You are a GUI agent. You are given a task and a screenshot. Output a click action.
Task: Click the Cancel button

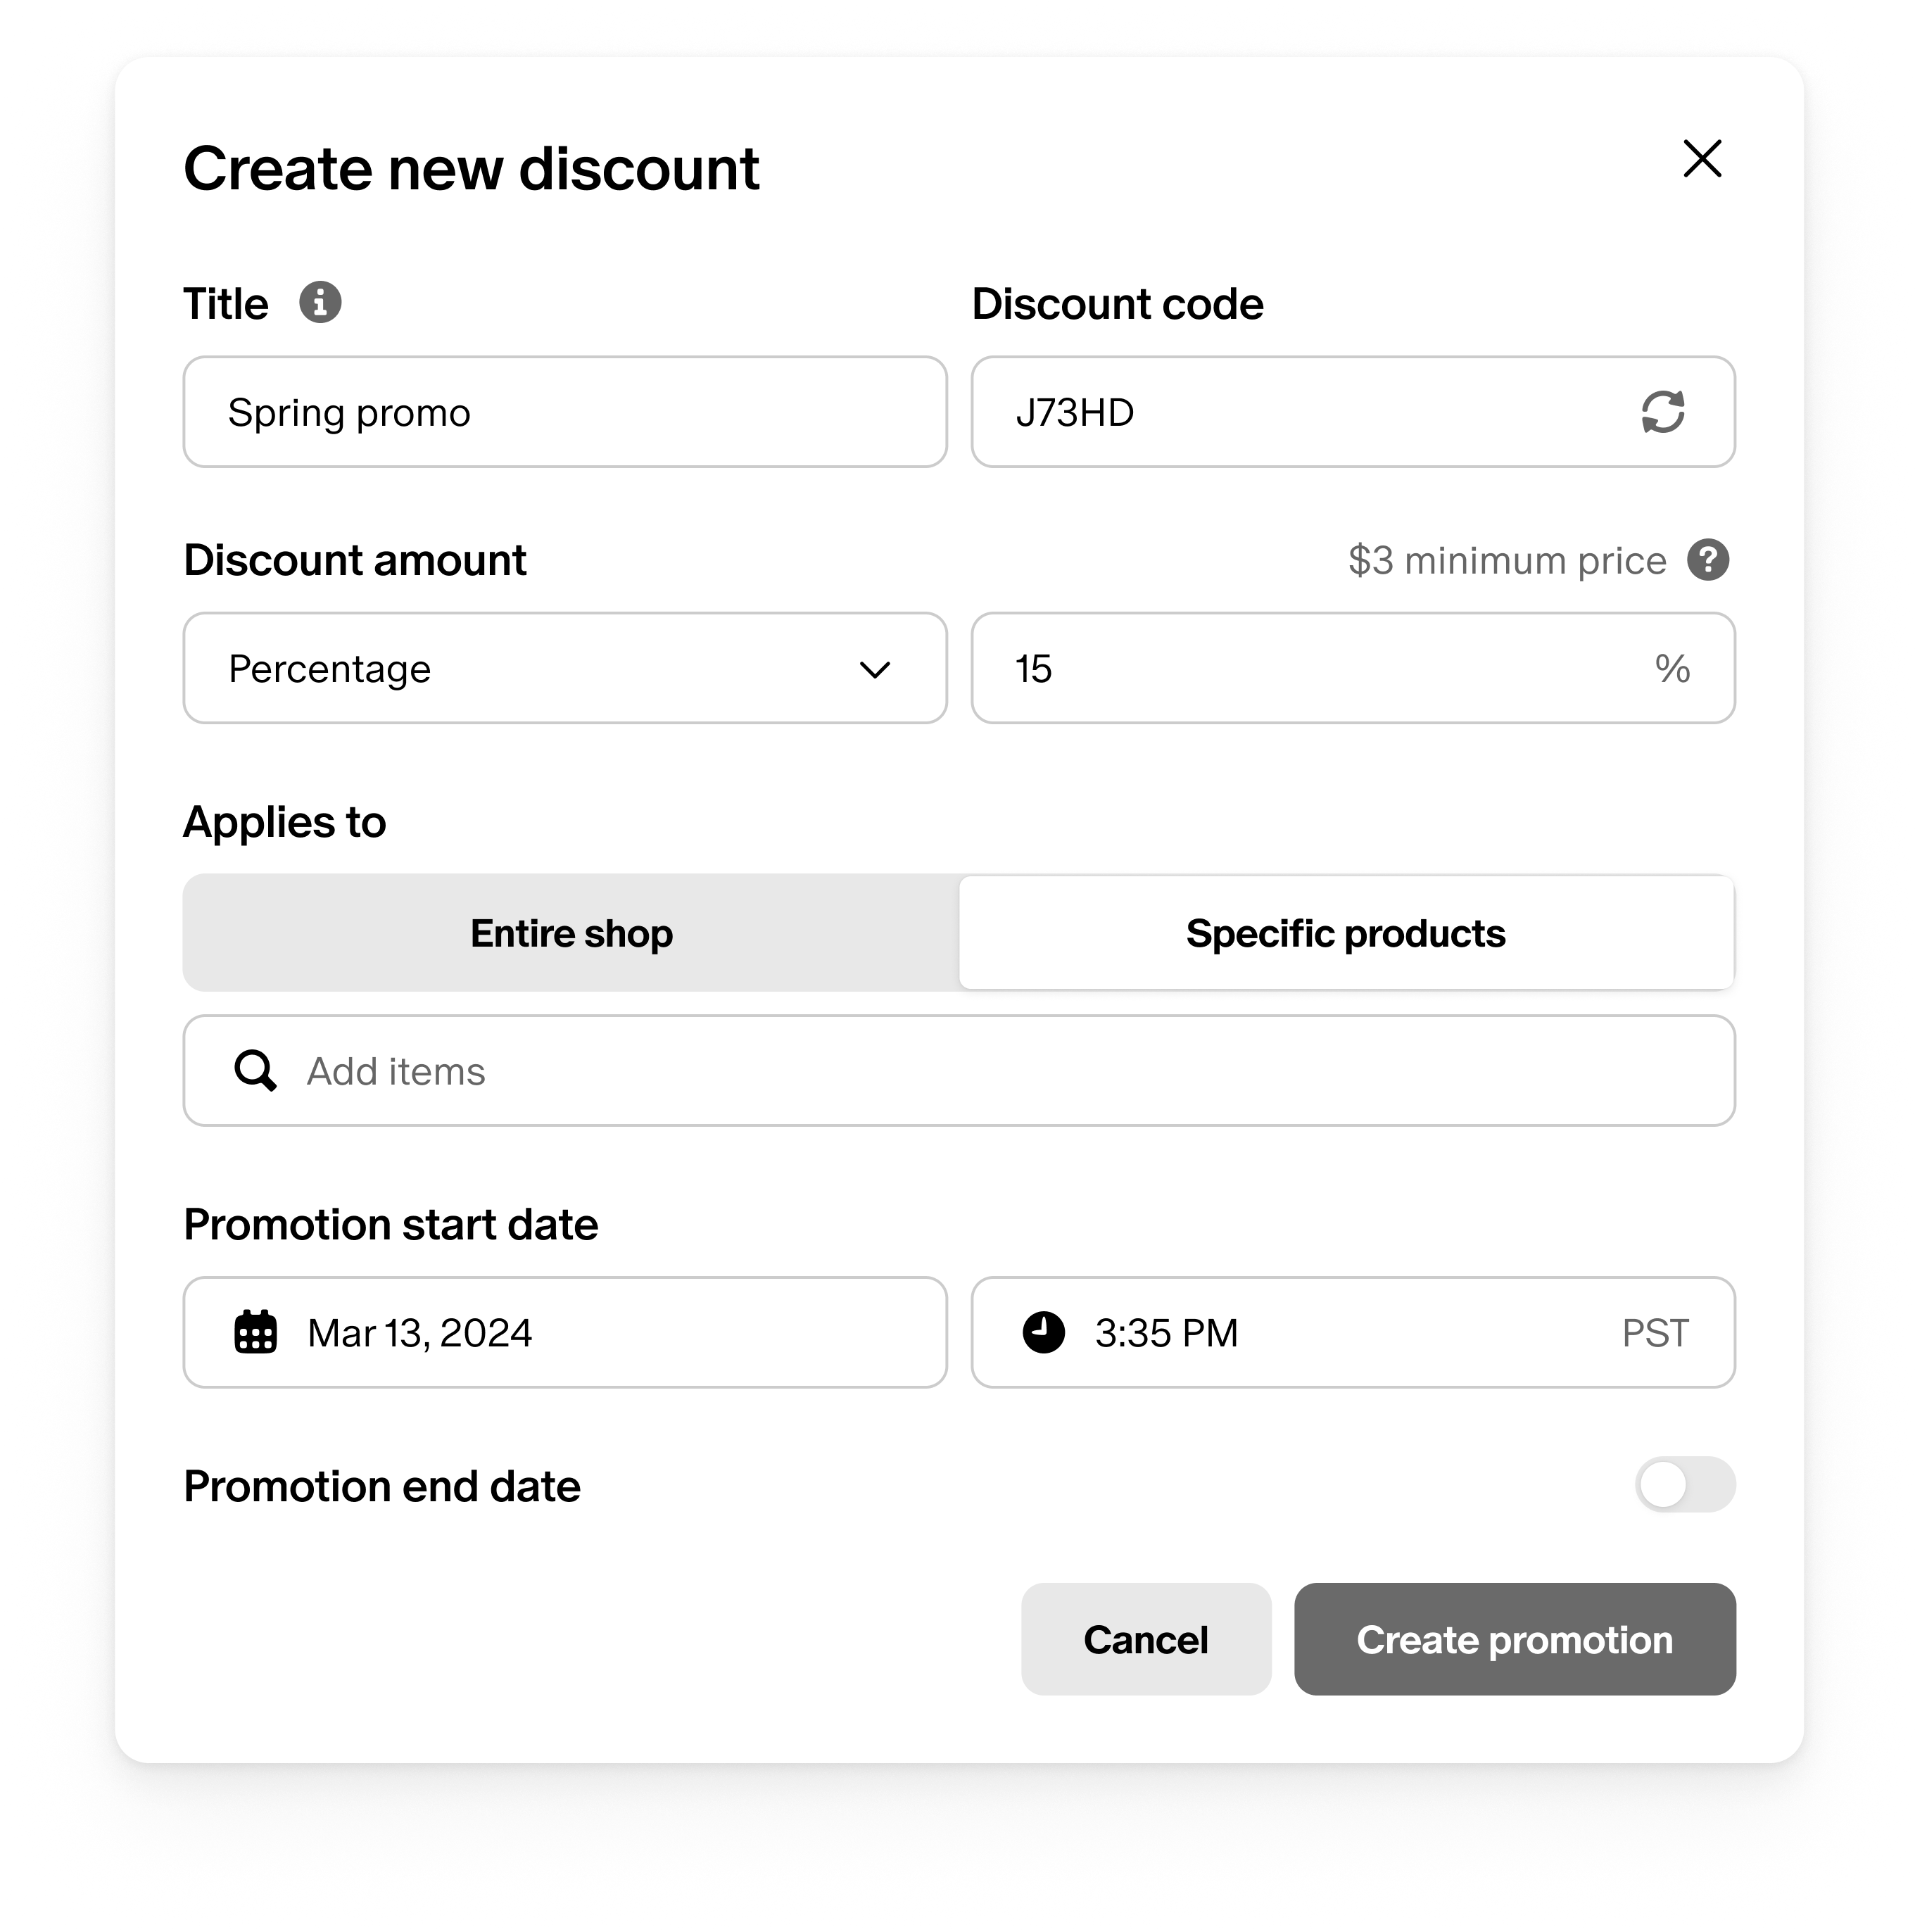click(x=1145, y=1639)
